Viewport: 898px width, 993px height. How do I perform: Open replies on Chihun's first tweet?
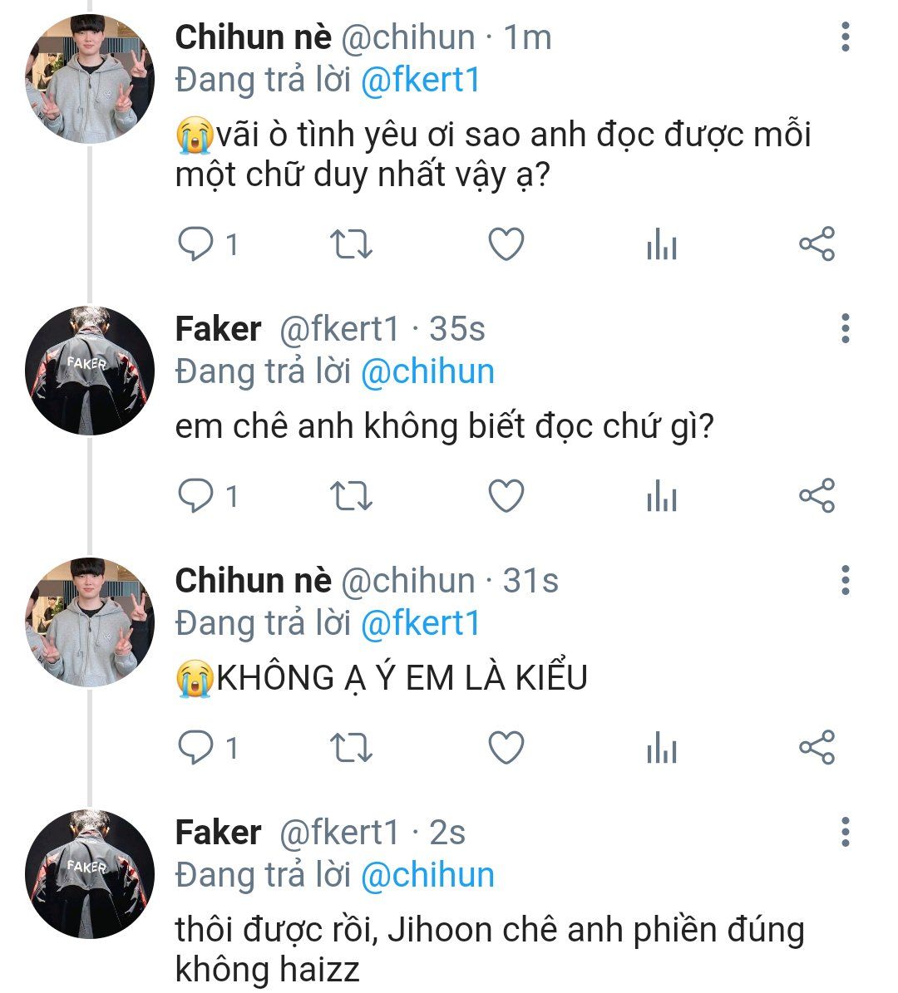pyautogui.click(x=197, y=244)
